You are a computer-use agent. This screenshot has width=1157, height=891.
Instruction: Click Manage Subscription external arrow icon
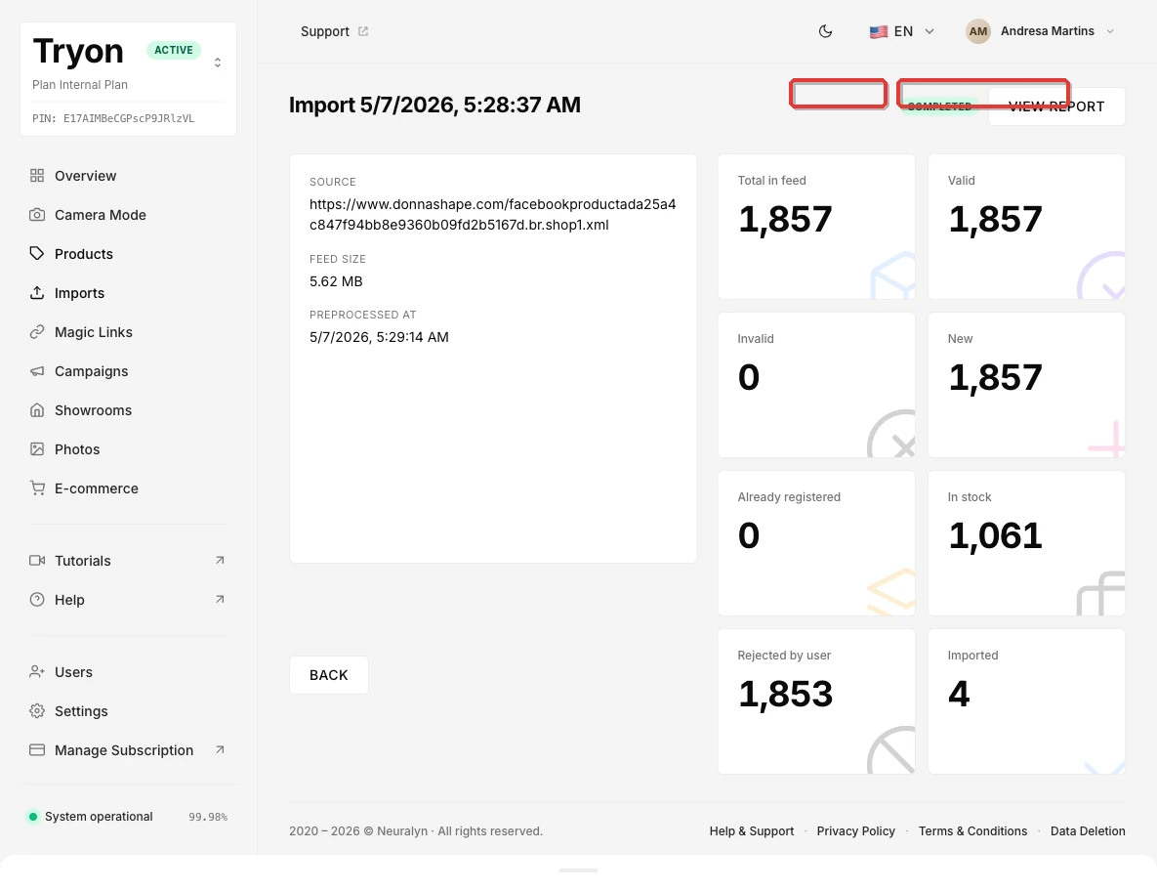[x=220, y=750]
